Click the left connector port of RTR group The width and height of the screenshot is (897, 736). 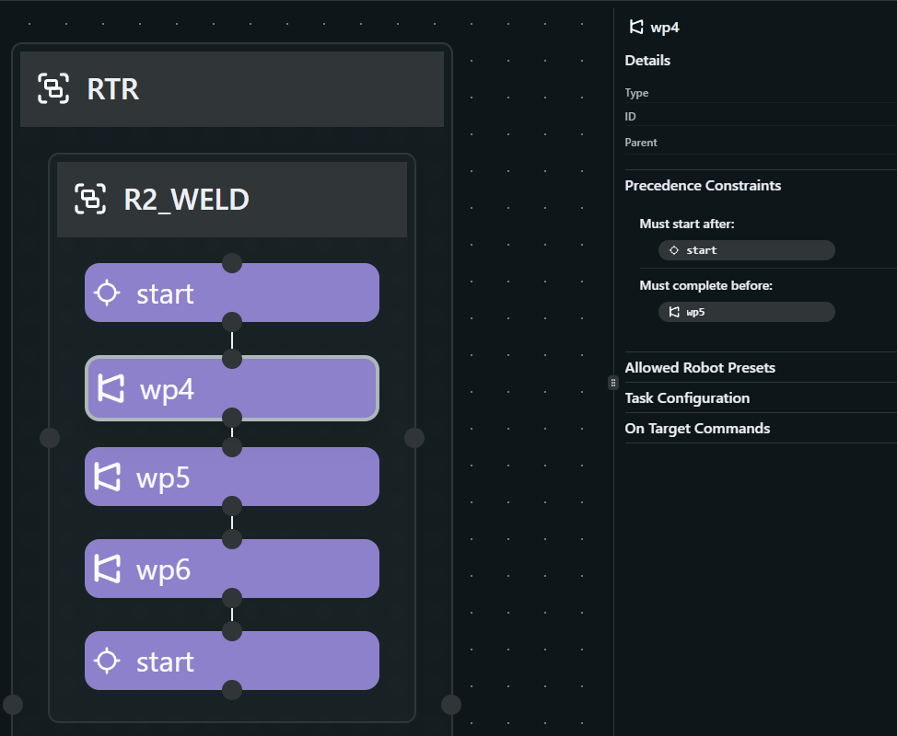point(13,705)
